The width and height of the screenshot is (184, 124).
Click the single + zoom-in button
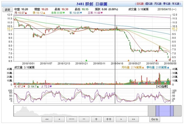[96, 119]
